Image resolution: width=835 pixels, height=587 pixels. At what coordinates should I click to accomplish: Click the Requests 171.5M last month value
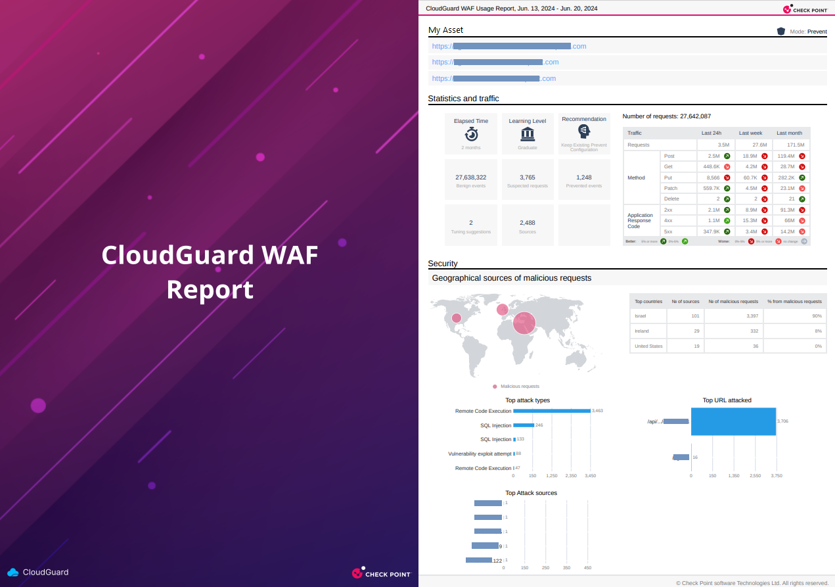[796, 145]
